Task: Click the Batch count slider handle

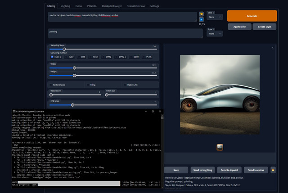Action: pos(51,95)
